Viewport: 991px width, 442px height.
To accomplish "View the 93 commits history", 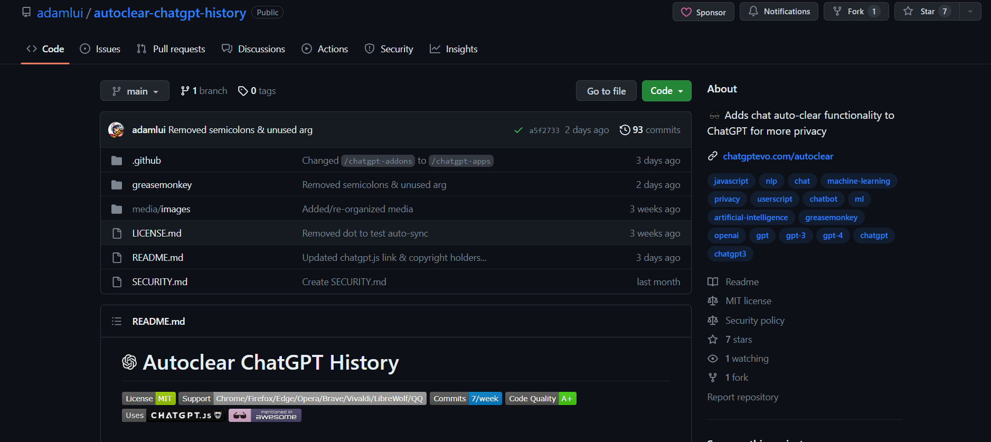I will pos(650,130).
